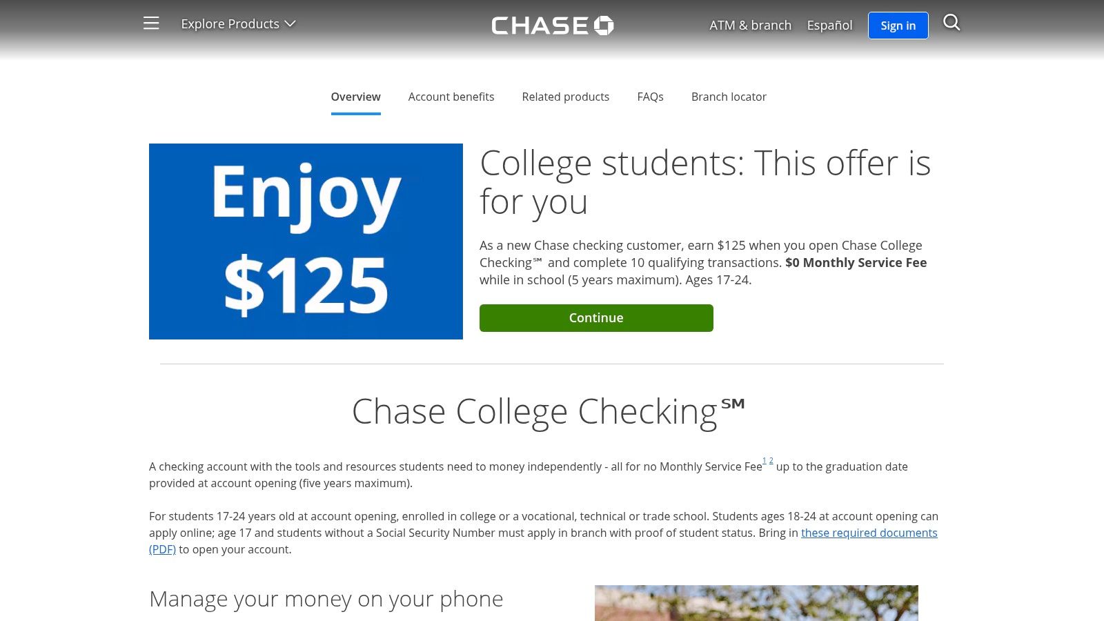Image resolution: width=1104 pixels, height=621 pixels.
Task: Open the hamburger navigation menu
Action: coord(150,23)
